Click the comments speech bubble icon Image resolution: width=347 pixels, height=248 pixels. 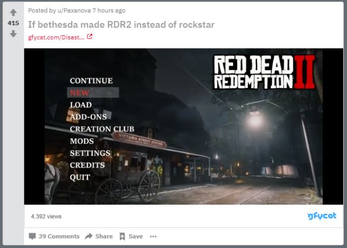click(32, 236)
